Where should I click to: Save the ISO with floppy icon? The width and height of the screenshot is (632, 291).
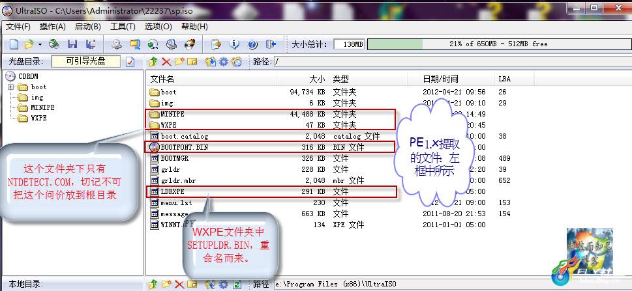72,44
